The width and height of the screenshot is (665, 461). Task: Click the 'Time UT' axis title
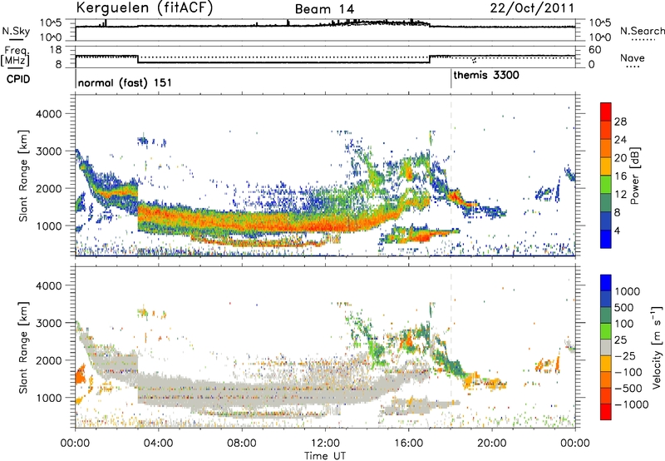pos(325,455)
